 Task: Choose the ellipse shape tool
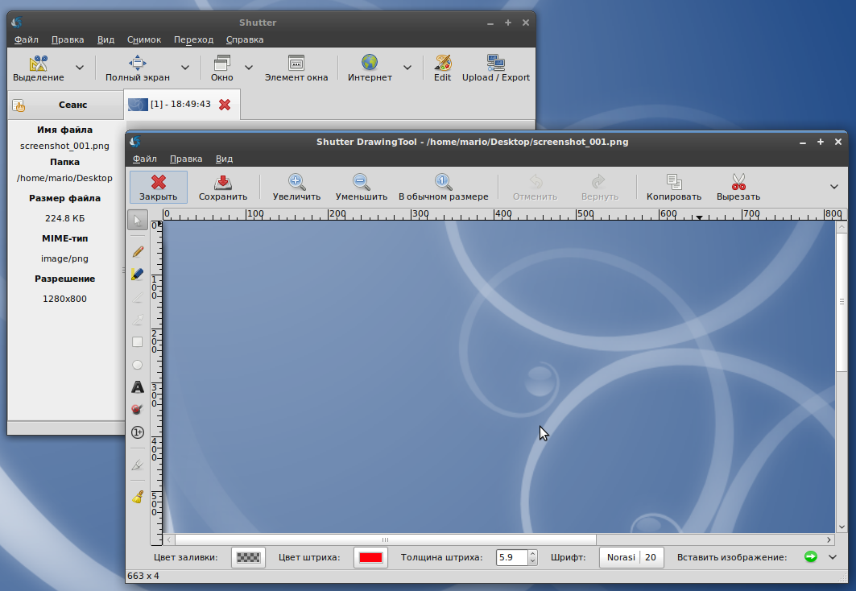click(138, 365)
